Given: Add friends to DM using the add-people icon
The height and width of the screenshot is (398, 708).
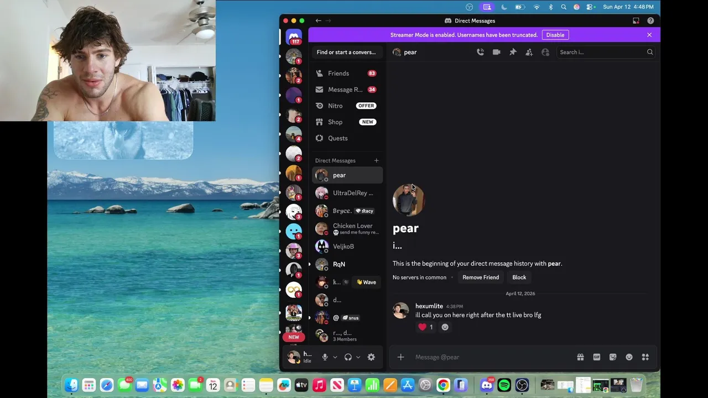Looking at the screenshot, I should click(x=529, y=52).
